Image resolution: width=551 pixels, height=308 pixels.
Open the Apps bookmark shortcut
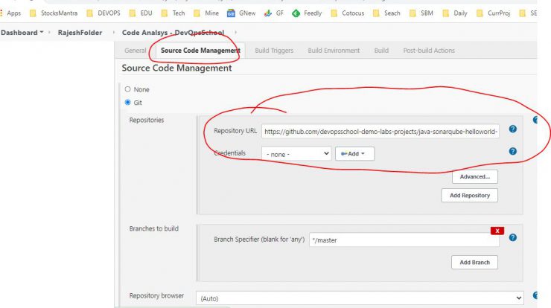point(11,13)
